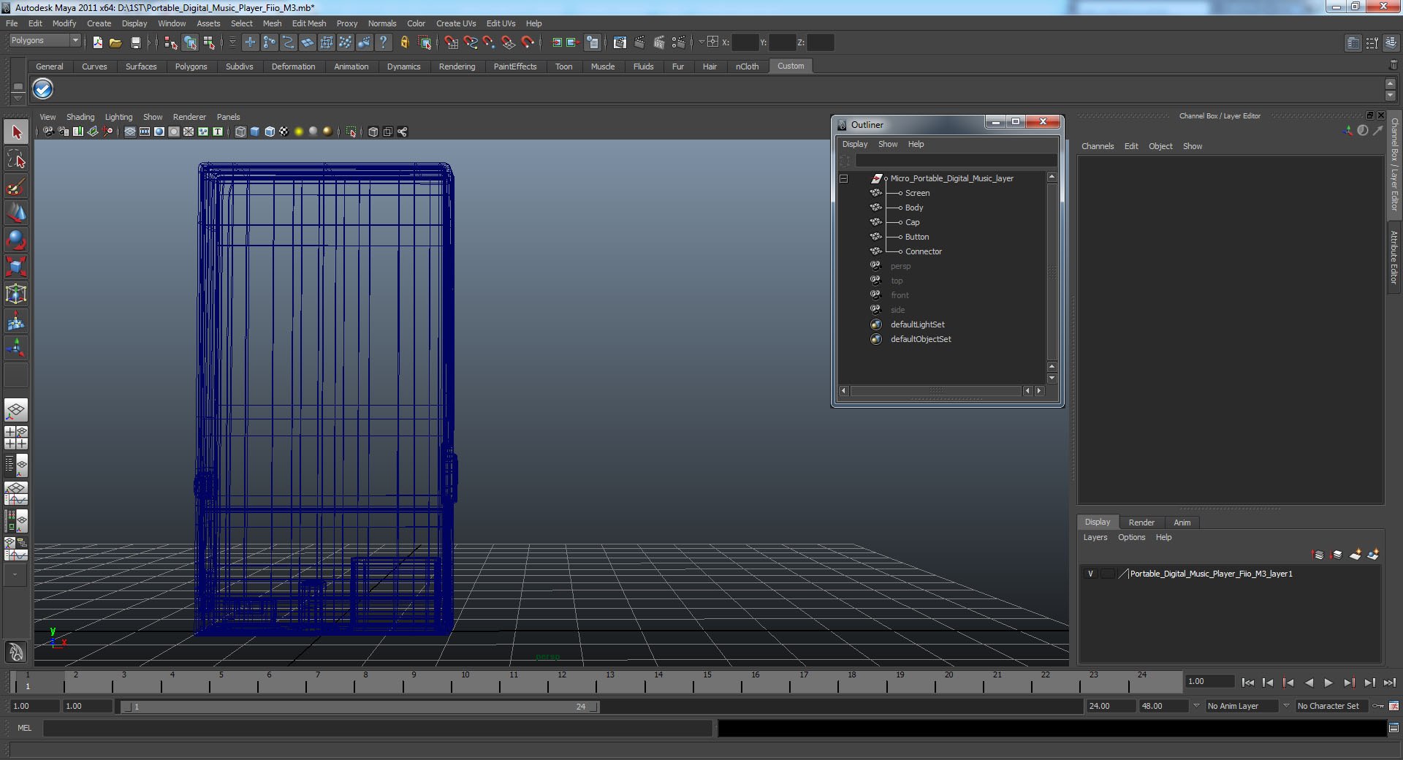Click the blue checkmark custom shelf icon
Screen dimensions: 1403x760
coord(43,89)
